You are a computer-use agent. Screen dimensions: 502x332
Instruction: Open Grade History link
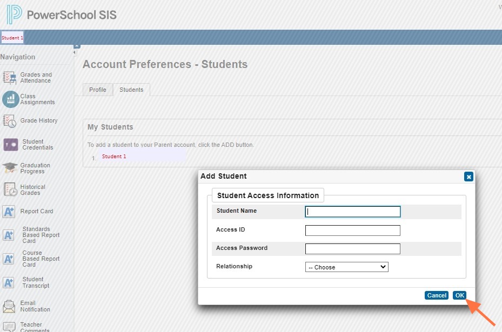tap(39, 120)
